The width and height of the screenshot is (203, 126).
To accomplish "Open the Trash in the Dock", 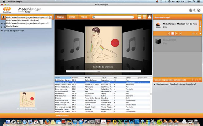I will [196, 122].
